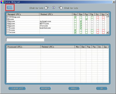
Task: Click the APPLY button
Action: point(74,88)
